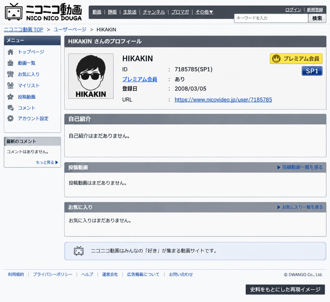
Task: Click the SP1 badge
Action: [312, 71]
